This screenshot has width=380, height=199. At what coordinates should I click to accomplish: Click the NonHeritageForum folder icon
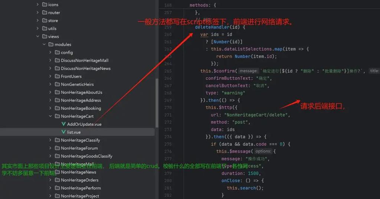[58, 148]
